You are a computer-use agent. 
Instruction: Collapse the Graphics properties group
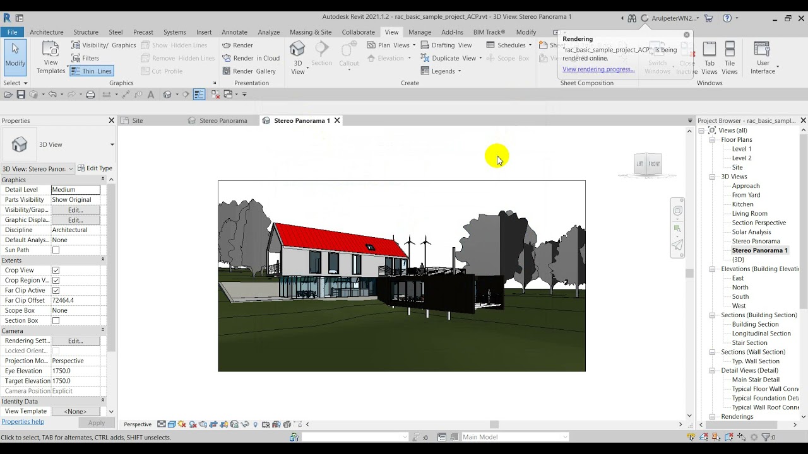point(103,180)
